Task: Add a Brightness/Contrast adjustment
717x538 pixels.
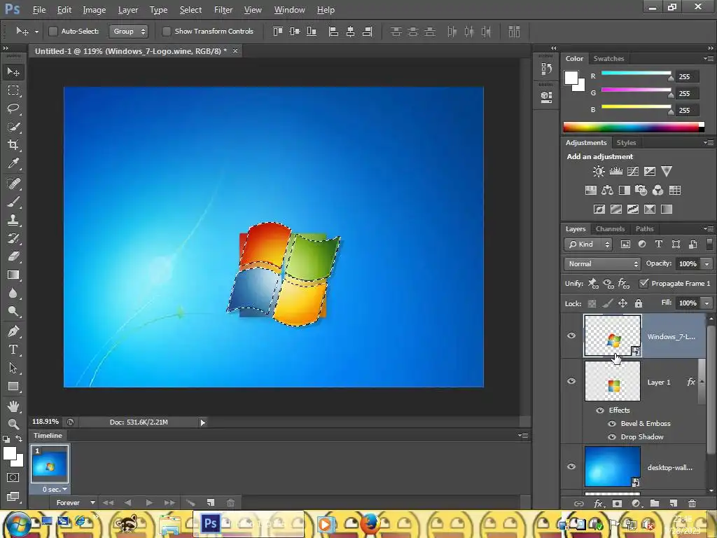Action: pyautogui.click(x=599, y=172)
